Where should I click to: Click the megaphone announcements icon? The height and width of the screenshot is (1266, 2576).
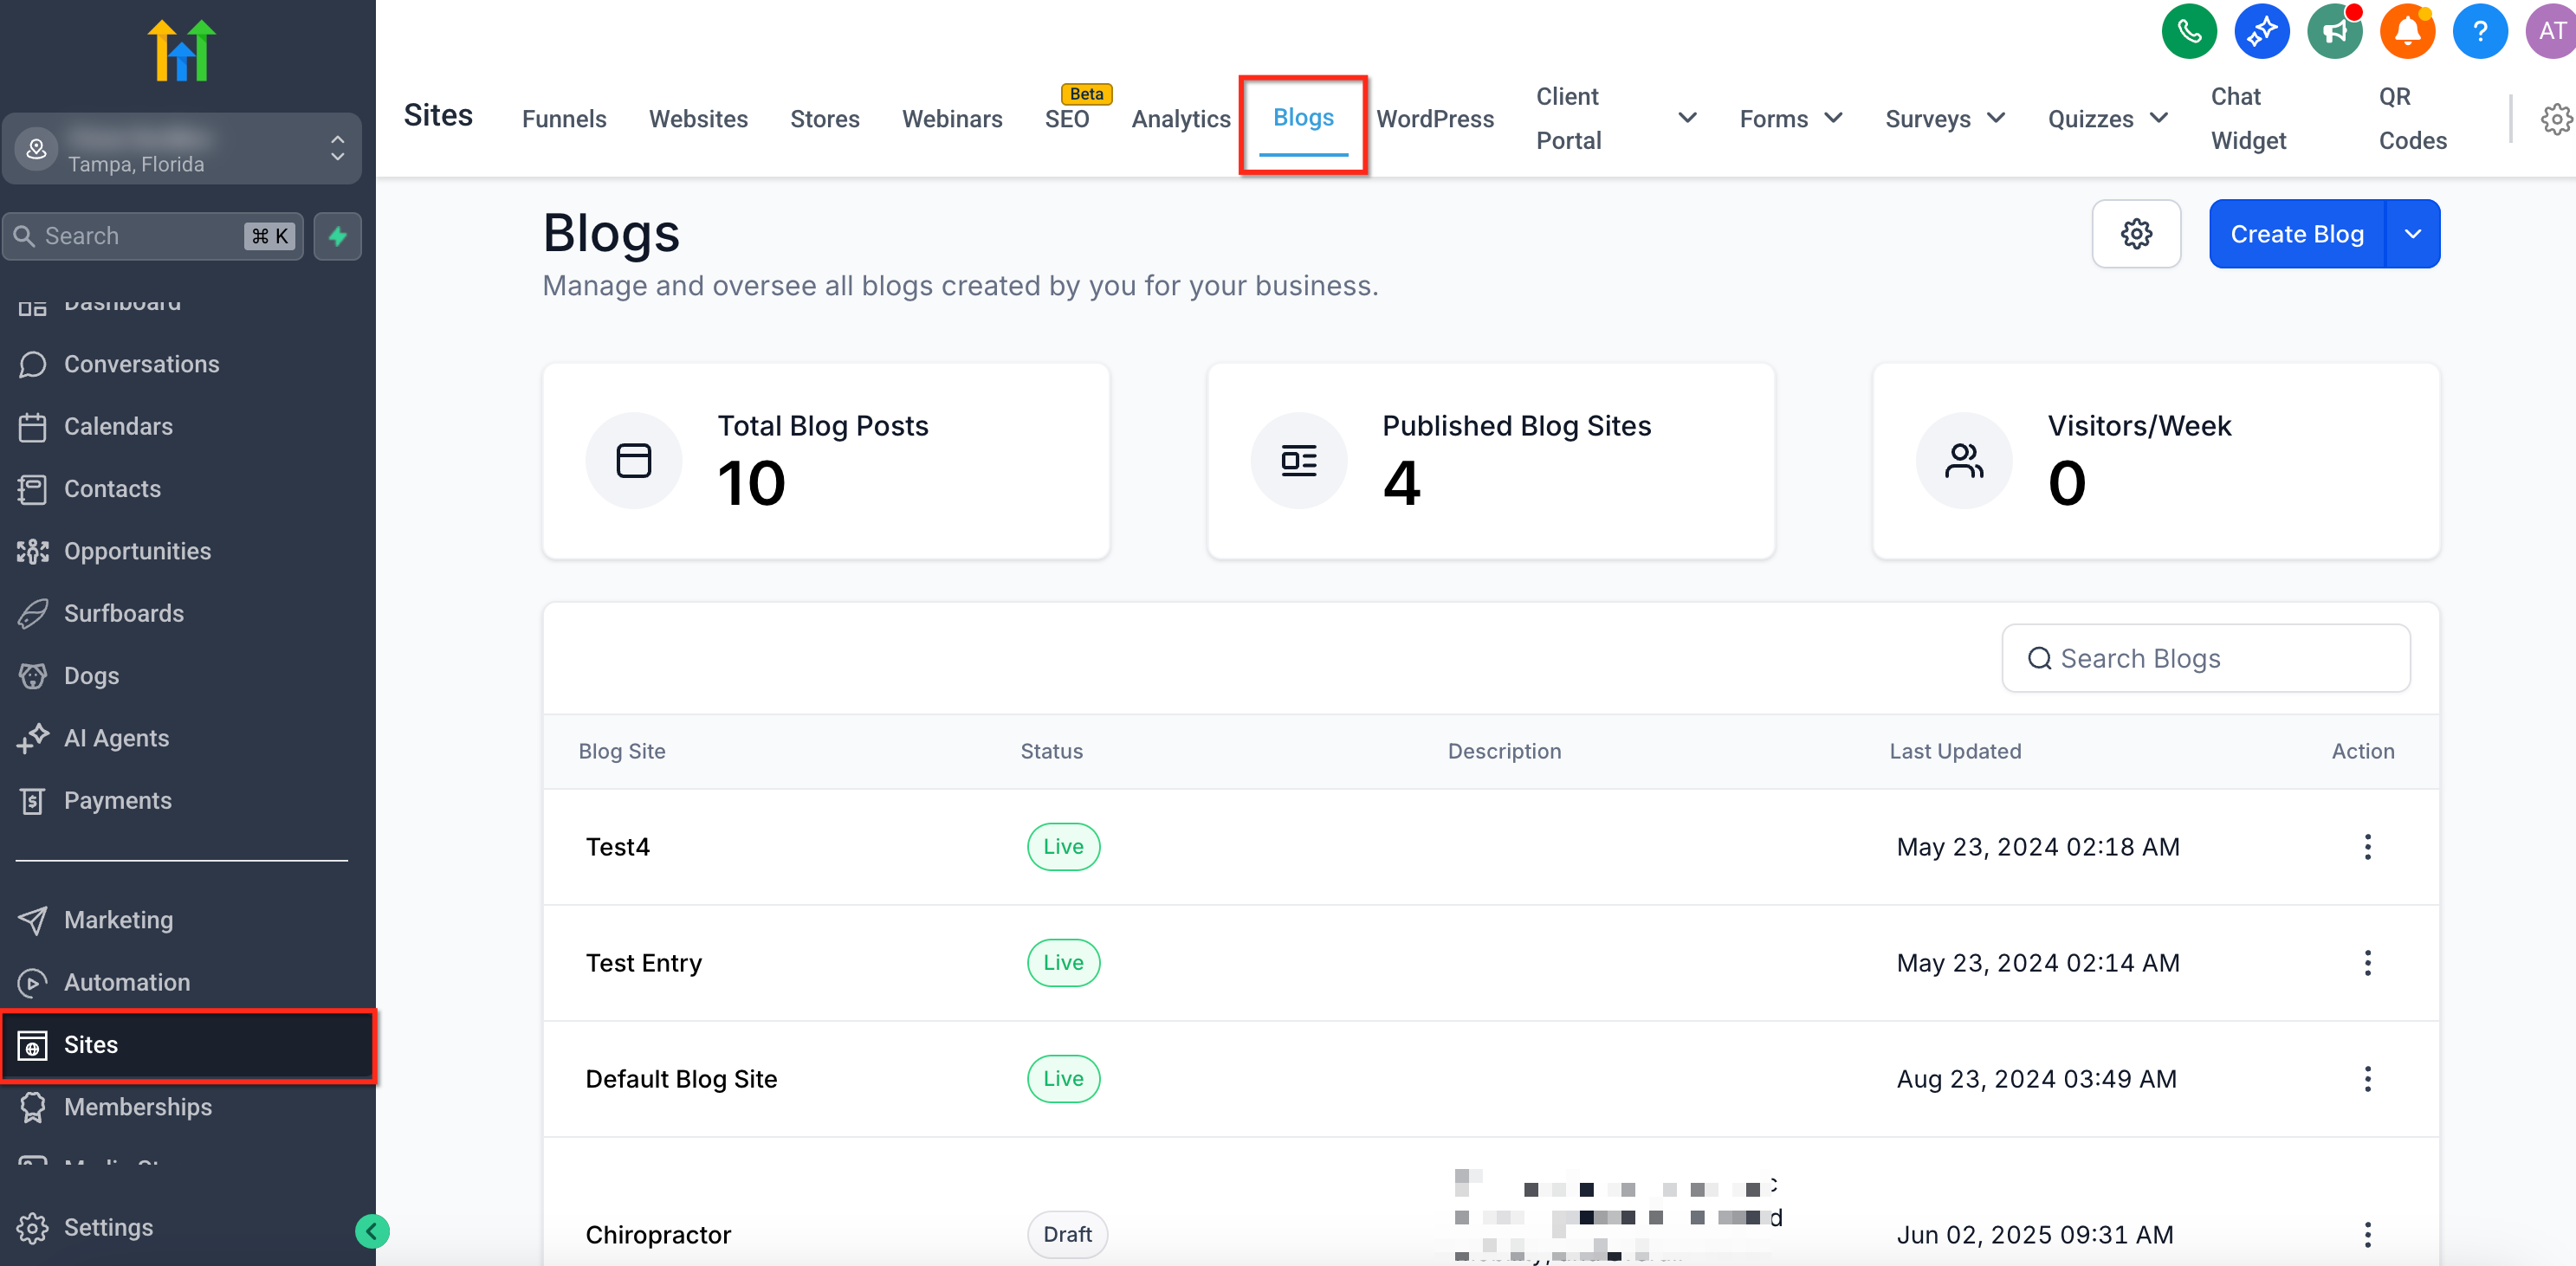(x=2334, y=32)
